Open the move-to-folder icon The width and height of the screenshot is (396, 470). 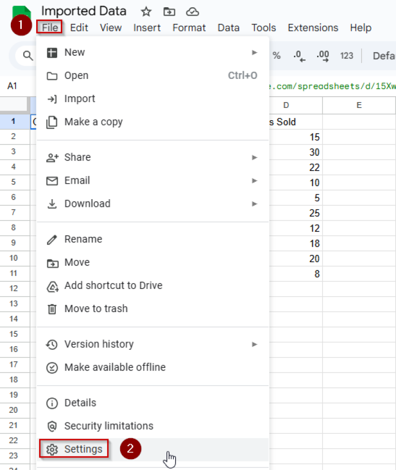(169, 11)
